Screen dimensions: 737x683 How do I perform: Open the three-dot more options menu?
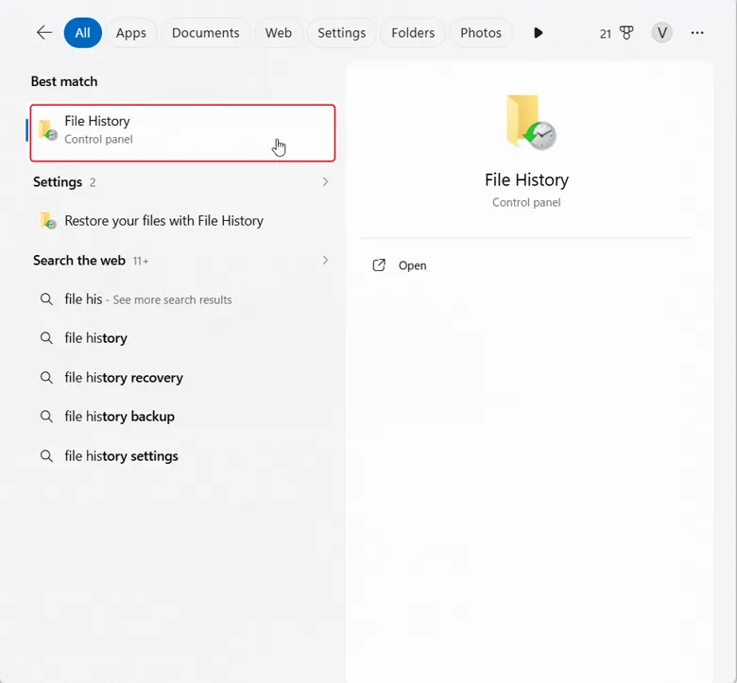pos(697,33)
